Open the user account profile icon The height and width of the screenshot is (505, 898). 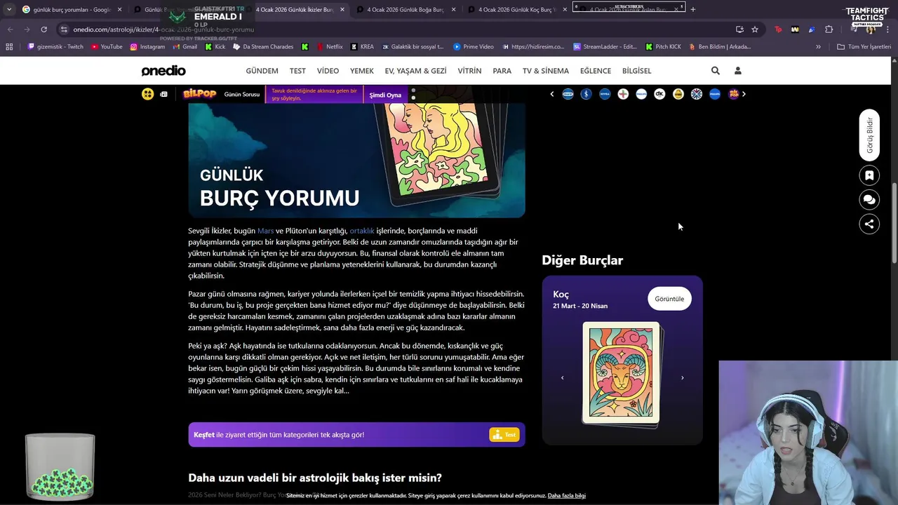pyautogui.click(x=737, y=71)
